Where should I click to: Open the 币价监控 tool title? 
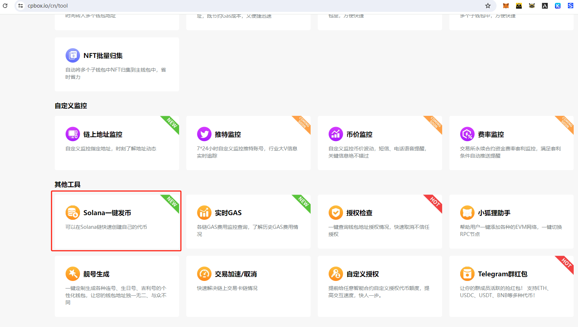(359, 134)
